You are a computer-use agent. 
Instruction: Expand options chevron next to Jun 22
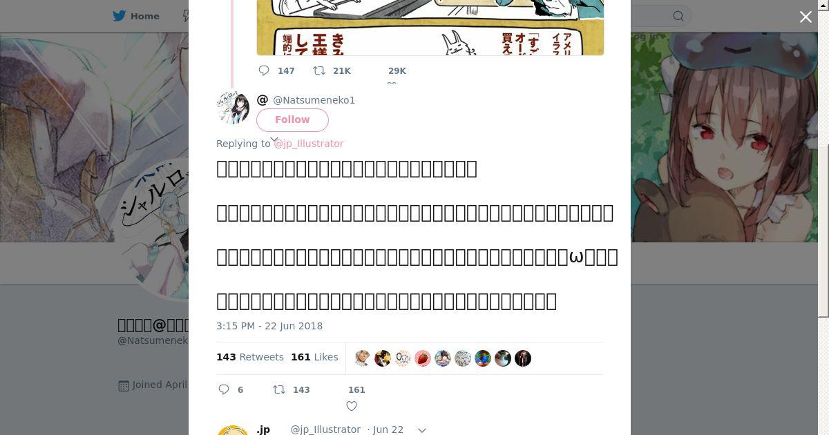point(422,429)
